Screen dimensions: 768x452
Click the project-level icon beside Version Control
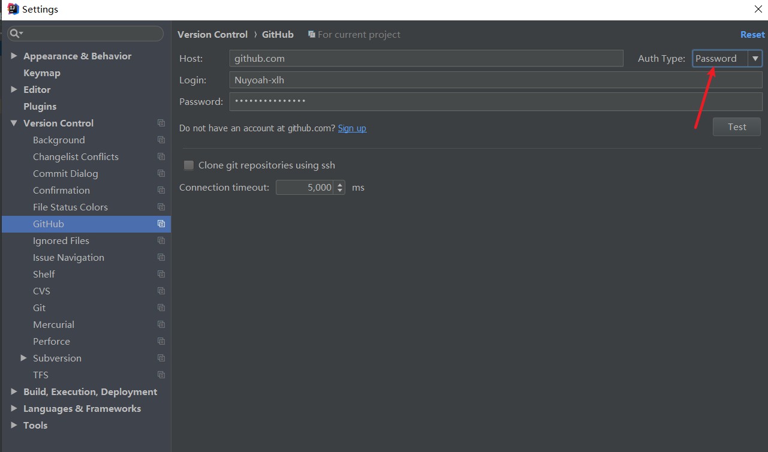(161, 123)
